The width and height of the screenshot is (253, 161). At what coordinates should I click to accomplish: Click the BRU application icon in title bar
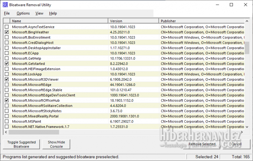click(x=5, y=5)
